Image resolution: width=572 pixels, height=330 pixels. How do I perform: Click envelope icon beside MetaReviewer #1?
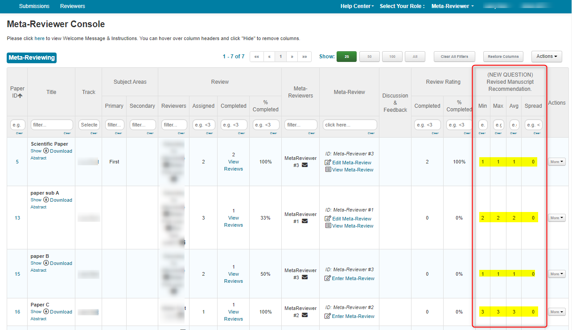[x=305, y=221]
